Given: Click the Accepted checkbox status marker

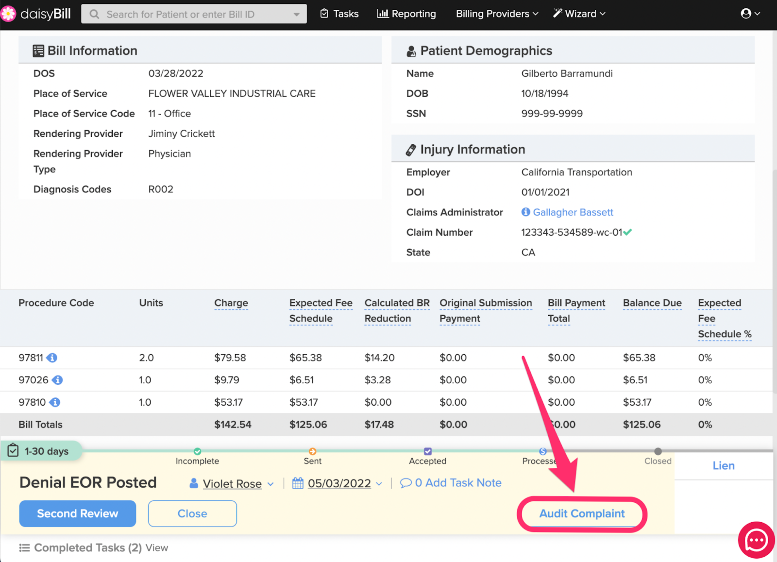Looking at the screenshot, I should [x=427, y=451].
